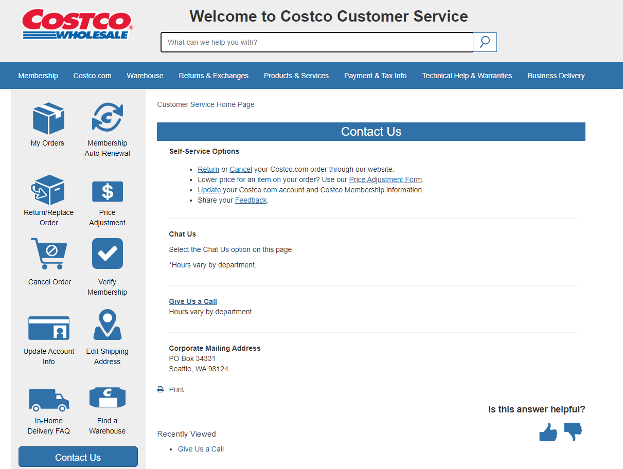Click the Verify Membership checkmark icon
The height and width of the screenshot is (469, 623).
107,254
